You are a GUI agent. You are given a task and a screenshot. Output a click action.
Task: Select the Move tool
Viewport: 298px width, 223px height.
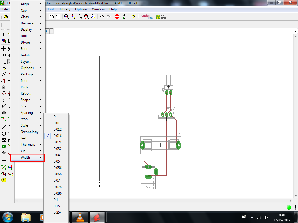pyautogui.click(x=3, y=49)
